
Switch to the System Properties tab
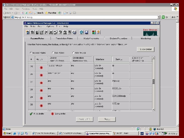(118, 38)
